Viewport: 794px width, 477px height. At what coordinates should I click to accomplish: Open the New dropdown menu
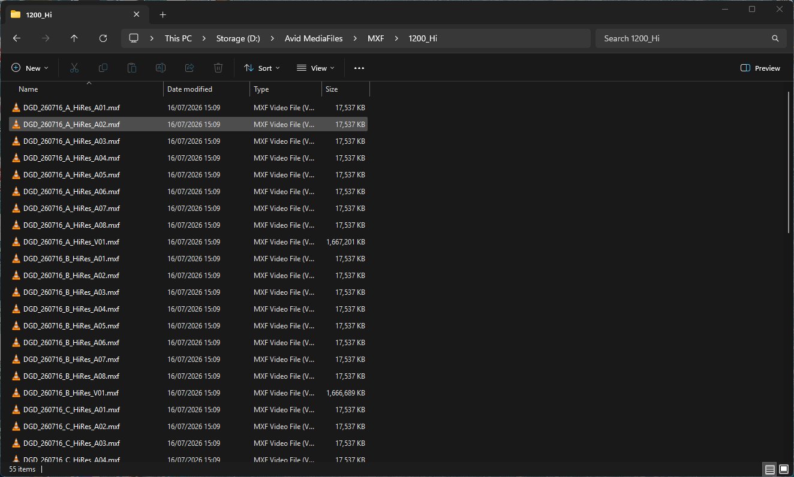(30, 68)
